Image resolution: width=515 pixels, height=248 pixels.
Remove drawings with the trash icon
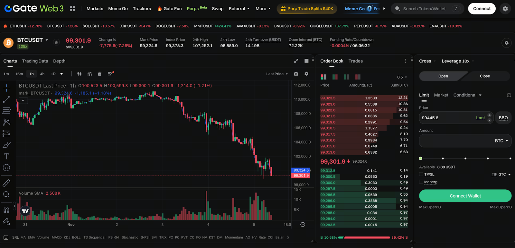(99, 74)
